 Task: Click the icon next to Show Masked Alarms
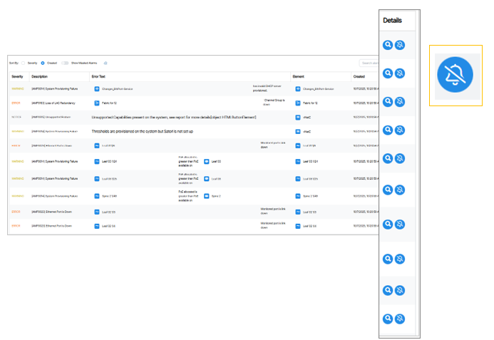tap(106, 63)
